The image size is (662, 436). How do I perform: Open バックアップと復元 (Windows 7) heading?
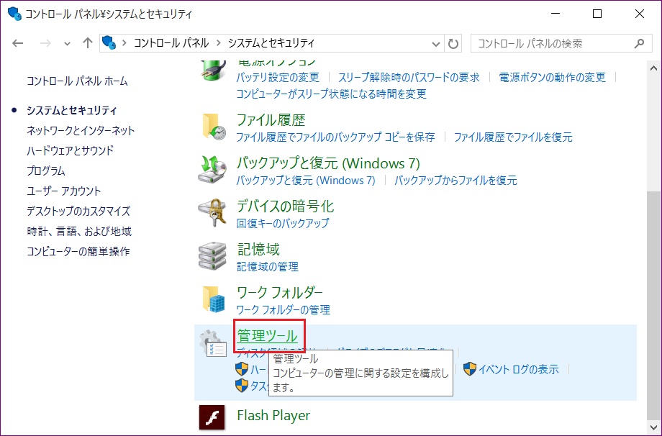point(328,163)
